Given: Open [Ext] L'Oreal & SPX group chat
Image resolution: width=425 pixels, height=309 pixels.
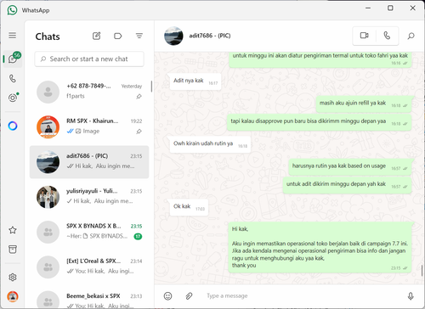Looking at the screenshot, I should tap(89, 267).
